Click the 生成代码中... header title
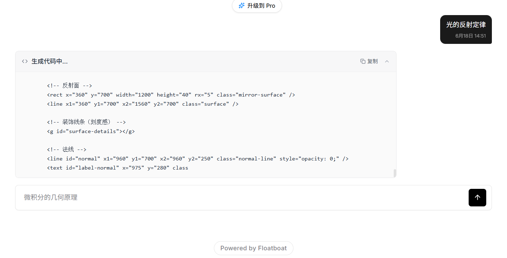This screenshot has height=258, width=507. coord(50,61)
